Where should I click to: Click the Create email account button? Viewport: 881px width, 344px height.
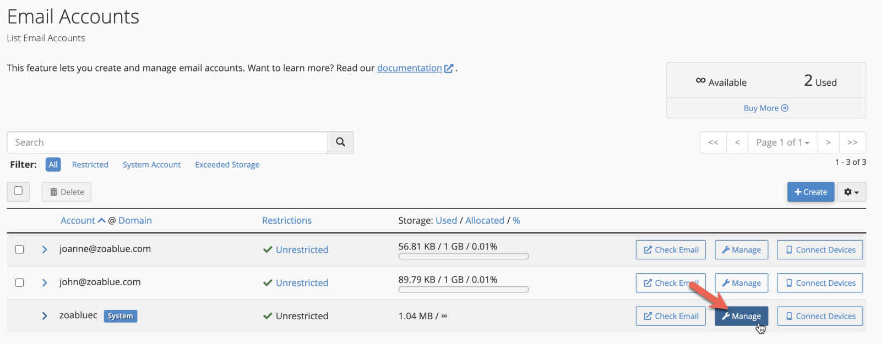click(811, 192)
